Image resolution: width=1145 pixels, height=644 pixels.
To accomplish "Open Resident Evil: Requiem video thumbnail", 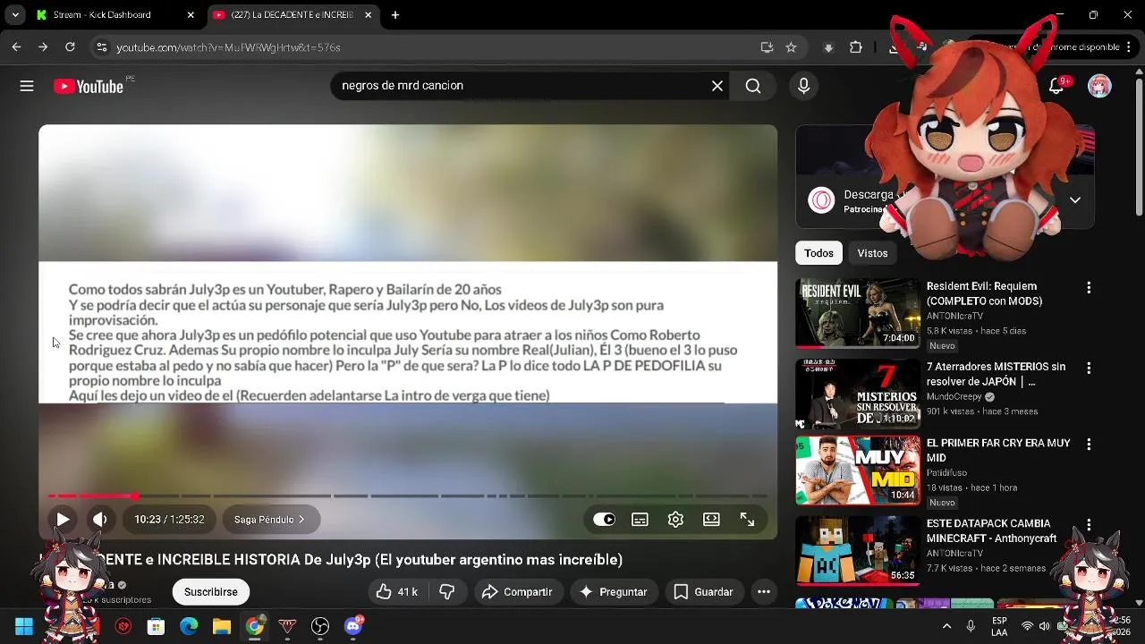I will pos(858,313).
